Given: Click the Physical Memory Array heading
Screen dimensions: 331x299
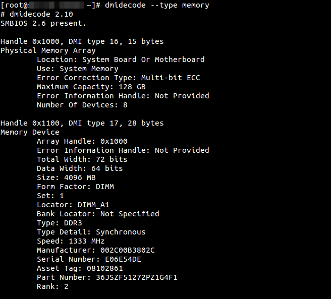Looking at the screenshot, I should pyautogui.click(x=48, y=50).
